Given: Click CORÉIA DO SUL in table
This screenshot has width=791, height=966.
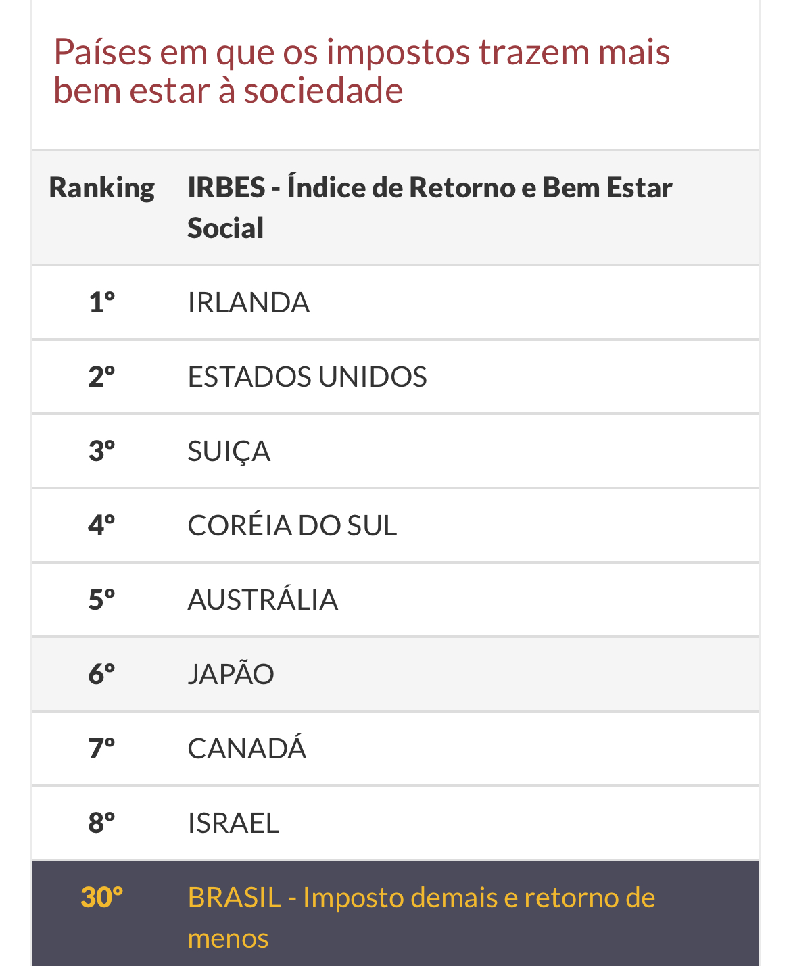Looking at the screenshot, I should coord(292,525).
